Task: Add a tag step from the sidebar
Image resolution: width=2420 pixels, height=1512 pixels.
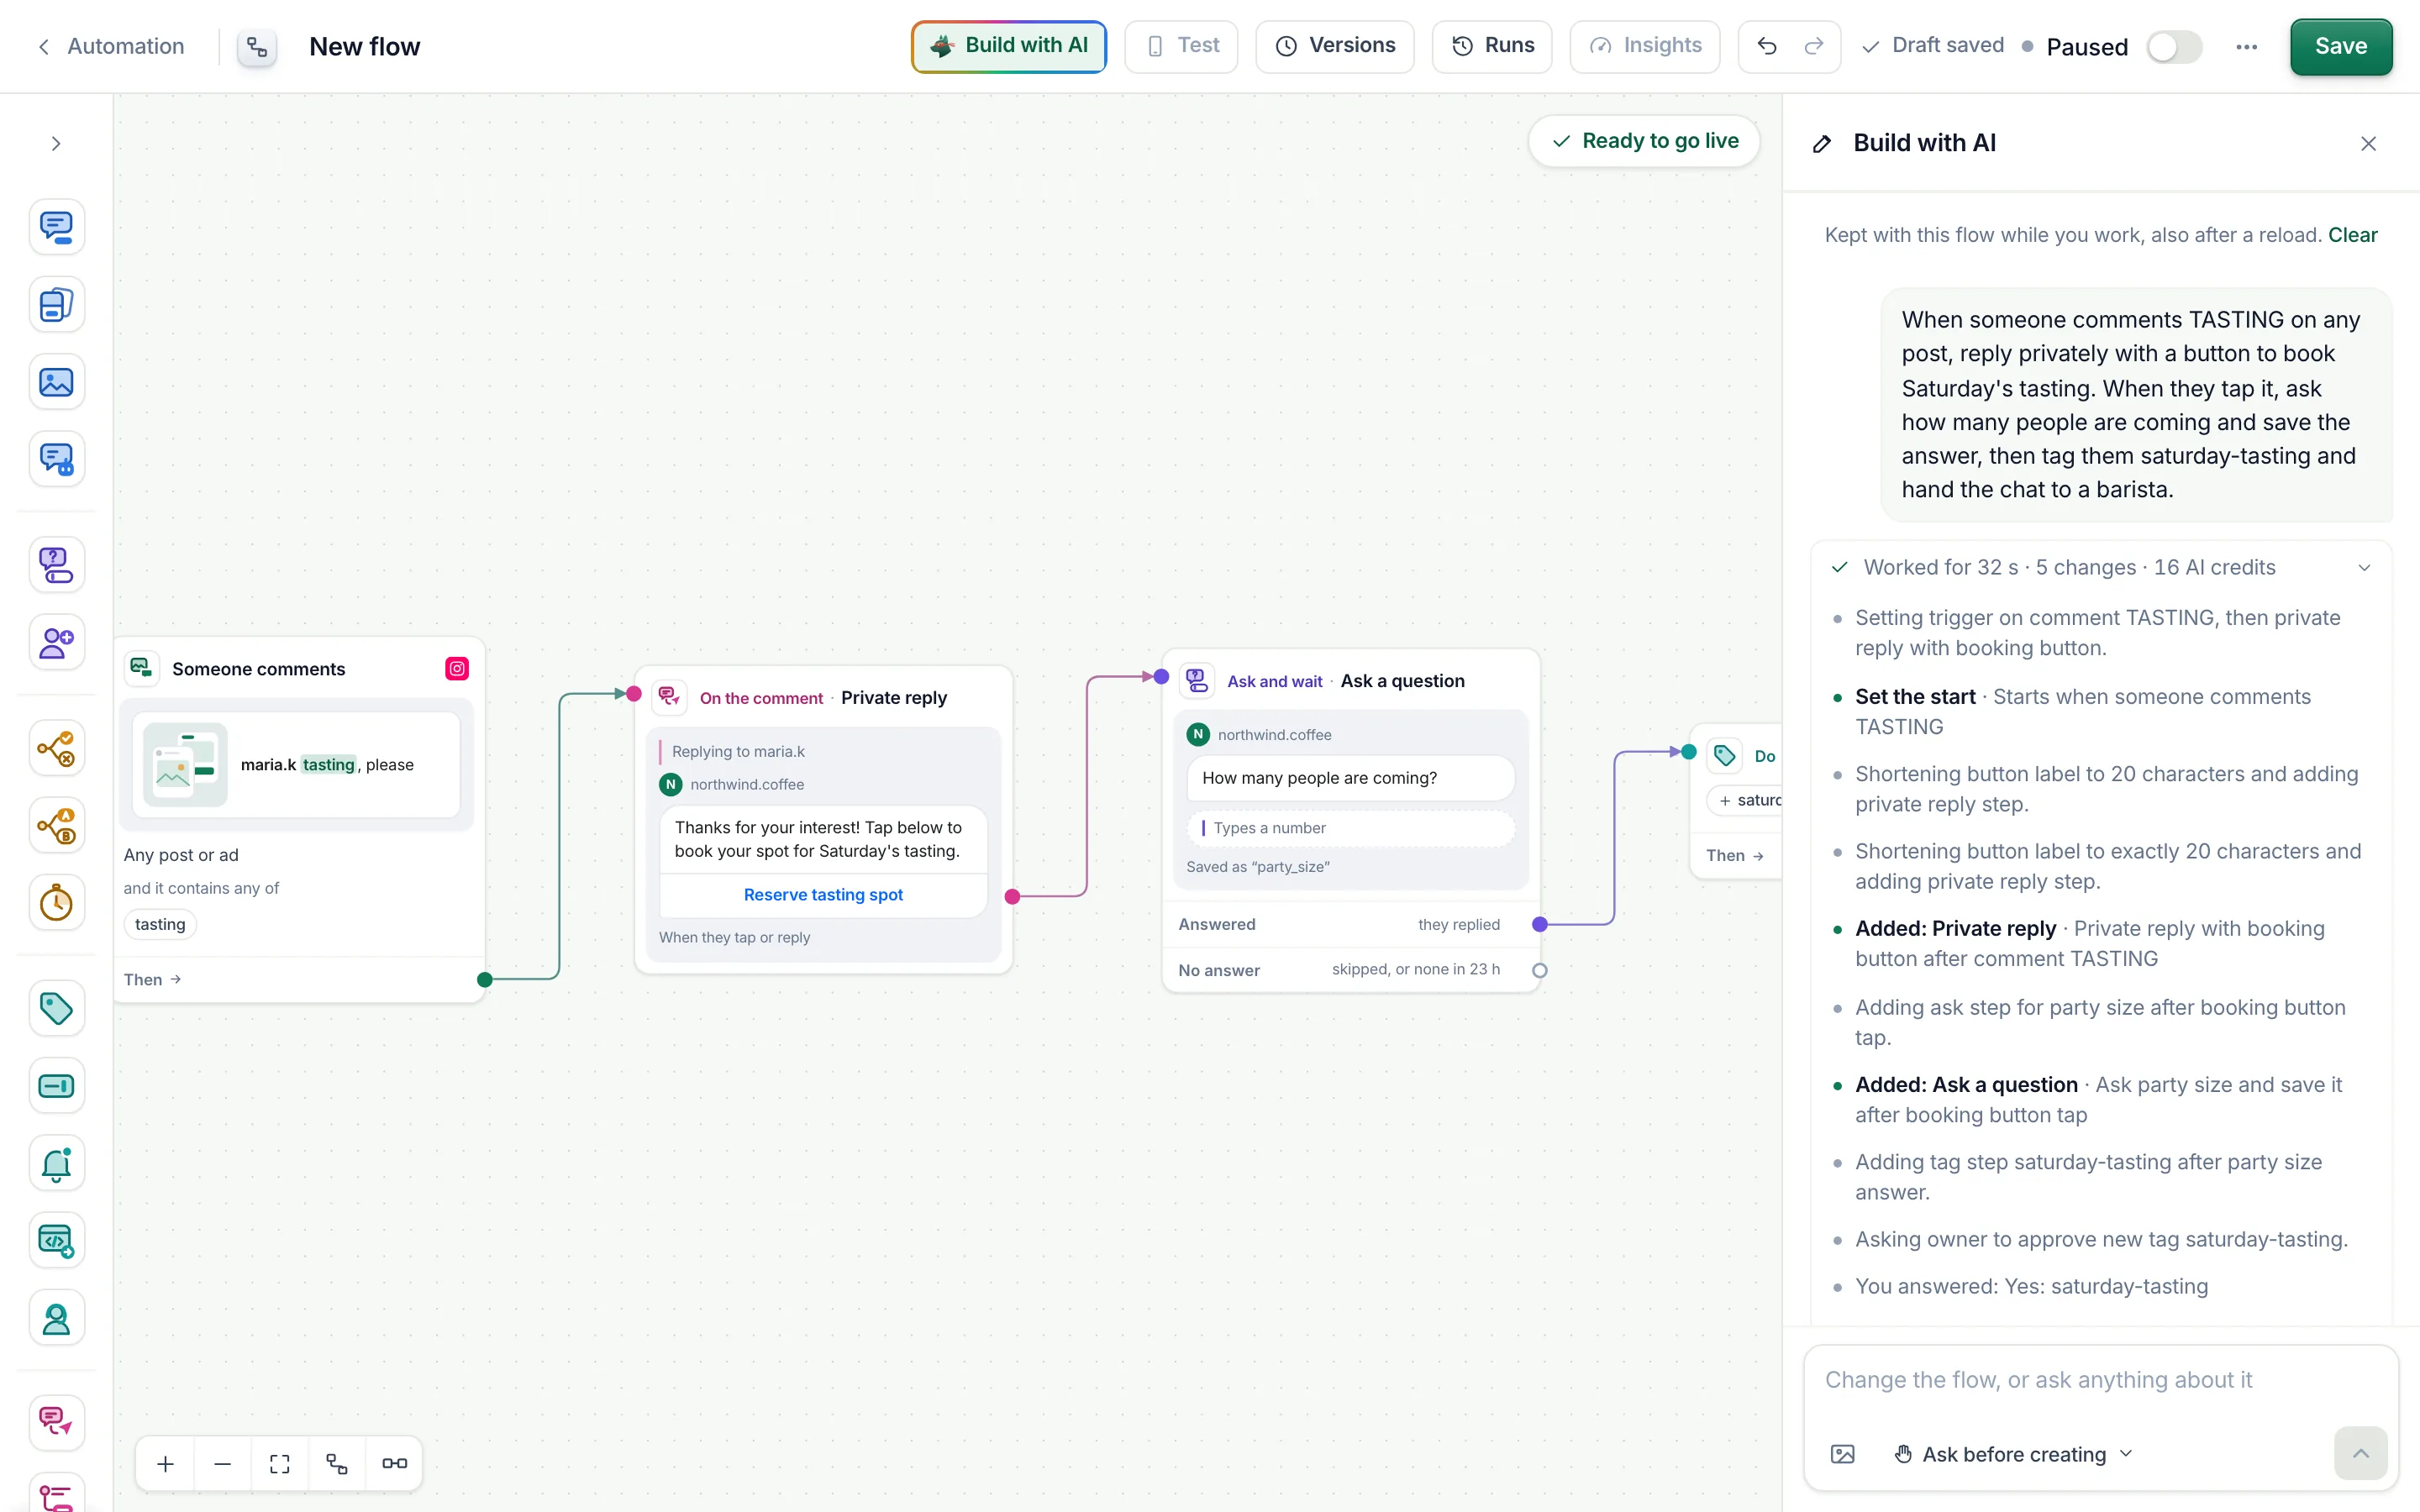Action: pyautogui.click(x=57, y=1008)
